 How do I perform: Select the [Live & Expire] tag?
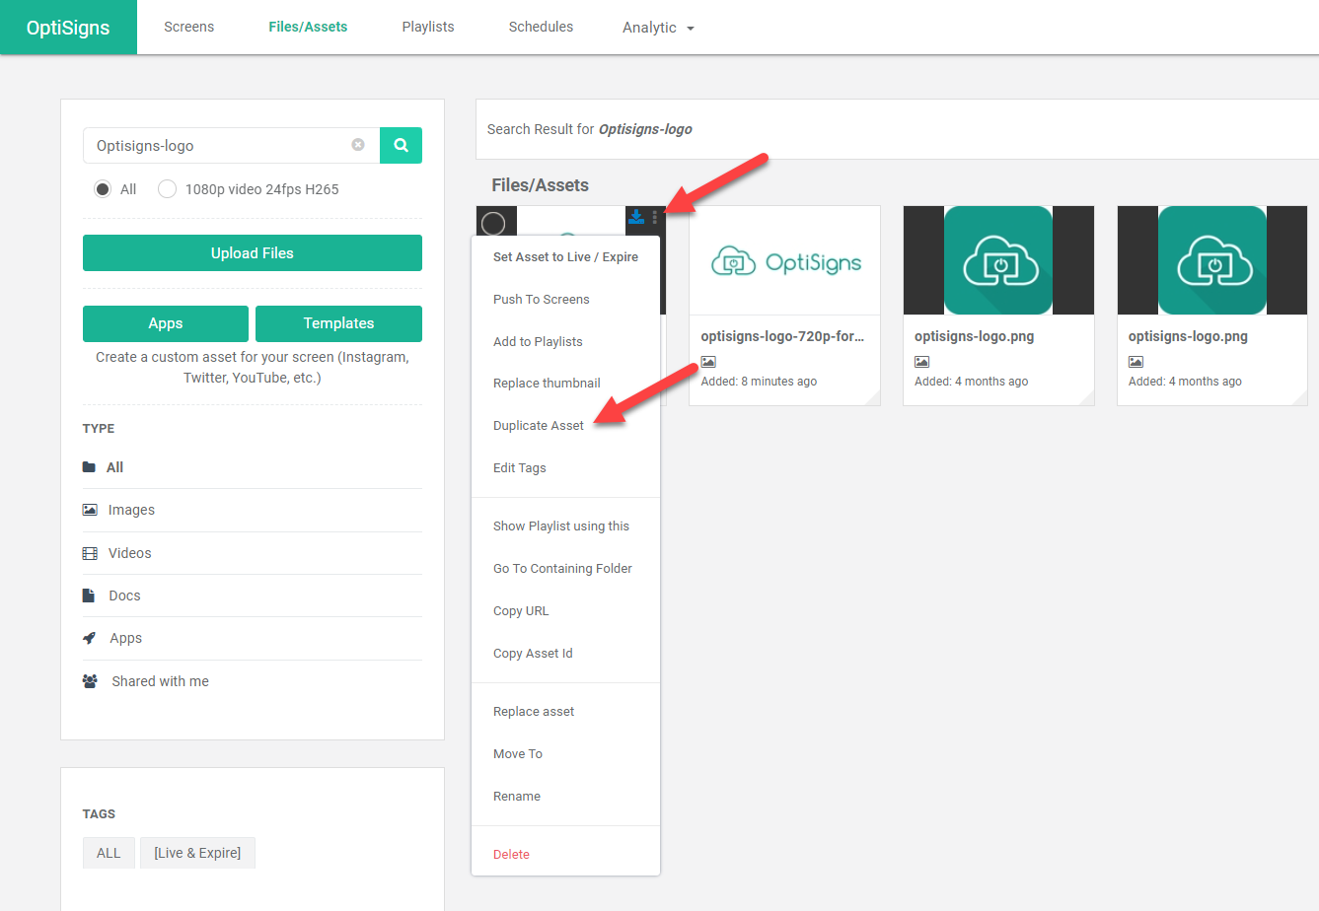[x=197, y=853]
